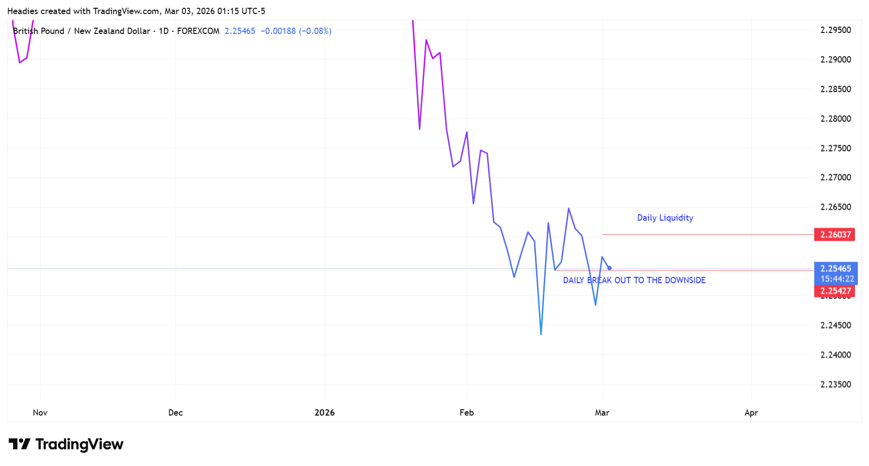Click the TradingView wordmark text
Viewport: 869px width, 466px height.
(x=79, y=444)
